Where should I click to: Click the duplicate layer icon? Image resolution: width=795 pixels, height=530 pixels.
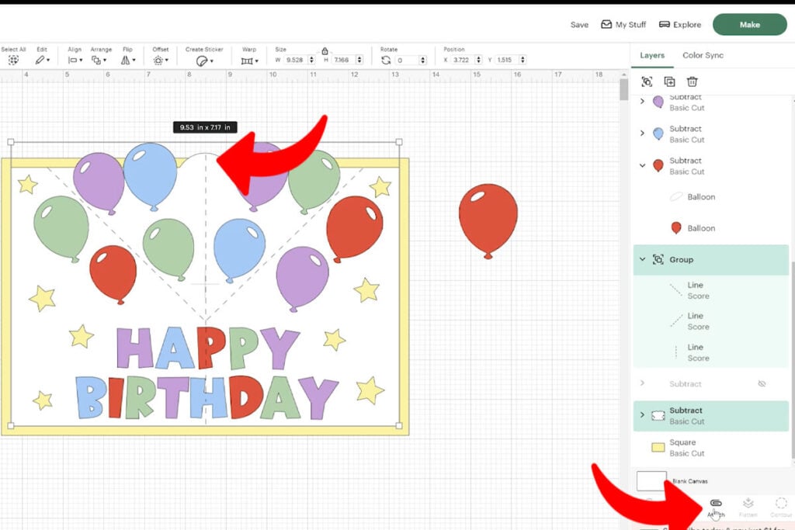tap(669, 81)
